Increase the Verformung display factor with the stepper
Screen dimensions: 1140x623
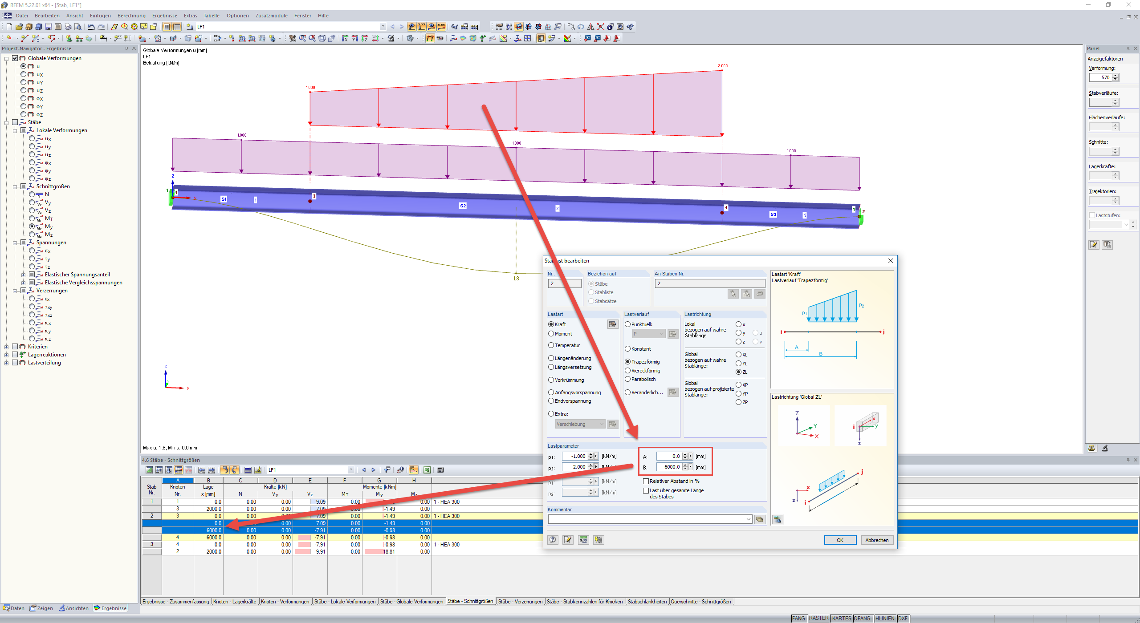(1116, 75)
